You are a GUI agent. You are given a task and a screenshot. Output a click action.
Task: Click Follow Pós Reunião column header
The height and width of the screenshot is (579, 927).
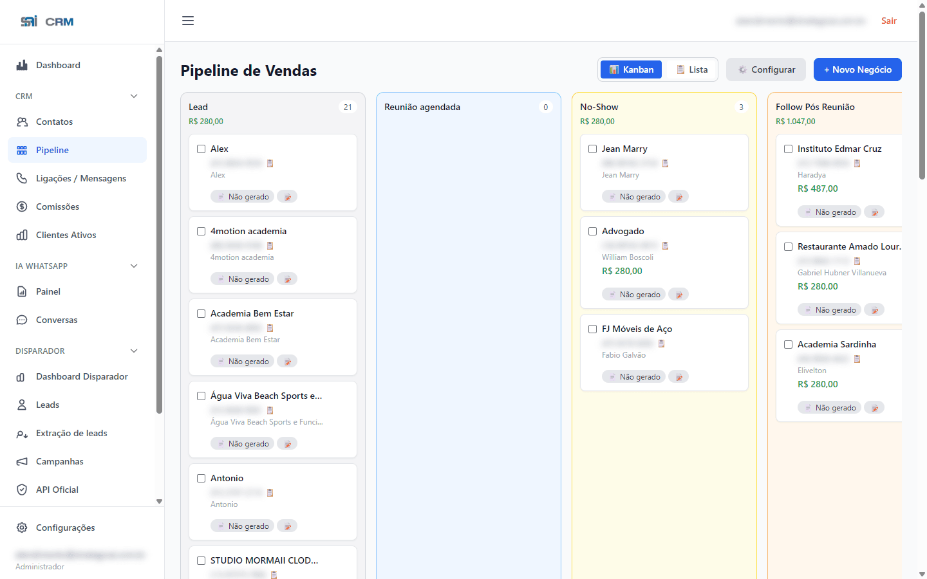click(x=815, y=107)
